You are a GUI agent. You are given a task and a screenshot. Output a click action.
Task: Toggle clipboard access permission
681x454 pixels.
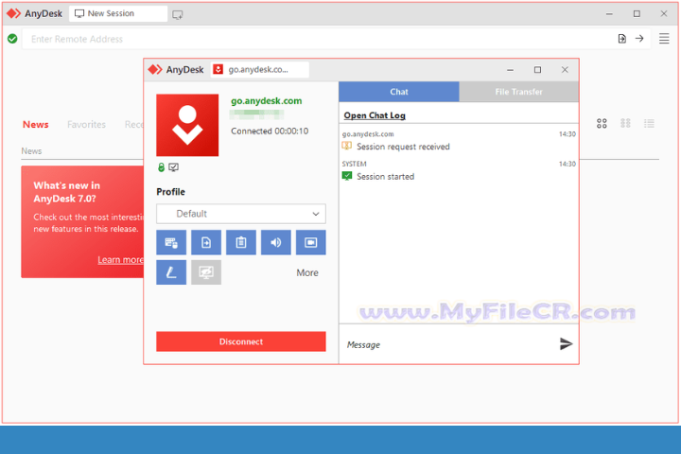241,242
